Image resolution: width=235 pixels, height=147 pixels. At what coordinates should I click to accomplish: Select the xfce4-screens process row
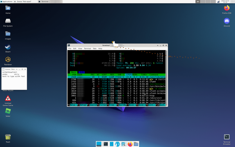tap(116, 91)
